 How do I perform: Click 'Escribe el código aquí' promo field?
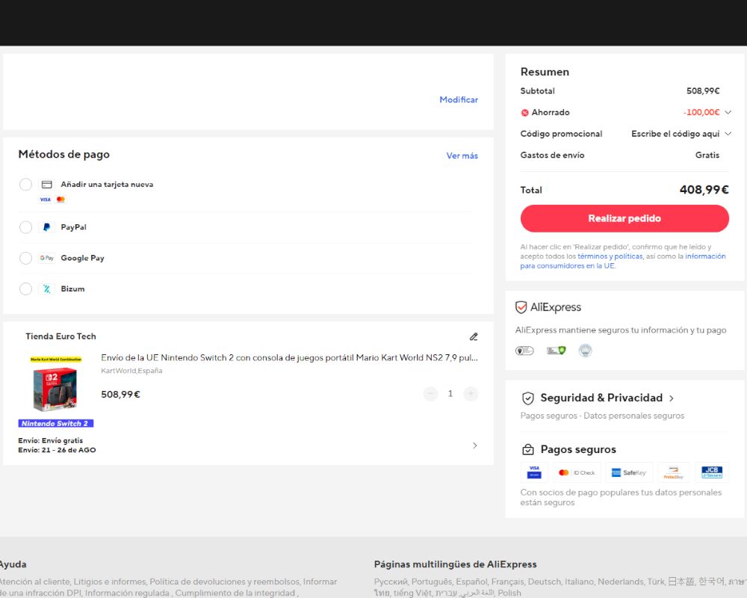coord(675,134)
